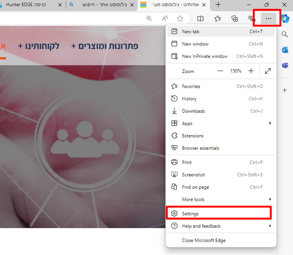
Task: Enter full screen via zoom expand icon
Action: [268, 71]
